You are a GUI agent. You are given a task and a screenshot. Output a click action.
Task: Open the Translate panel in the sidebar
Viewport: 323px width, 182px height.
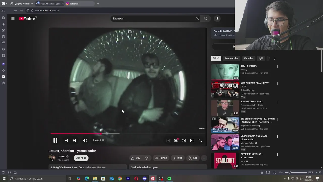pos(3,43)
